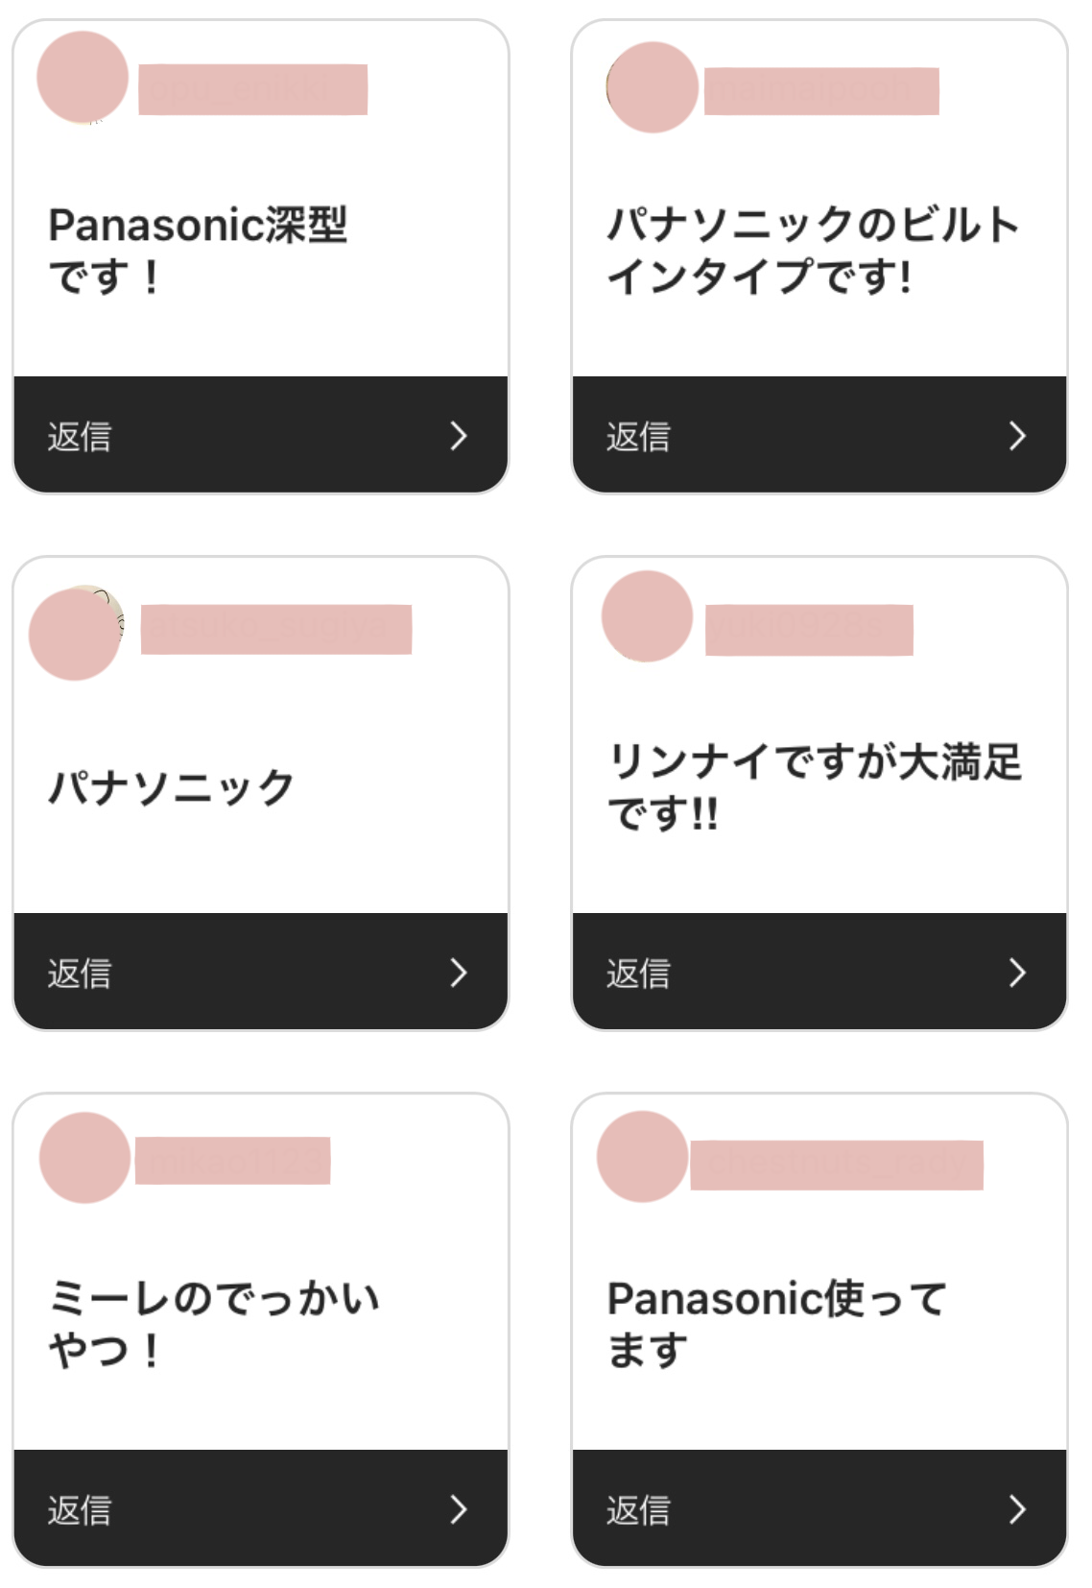The height and width of the screenshot is (1588, 1092).
Task: Tap 返信 beneath "ミーレのでっかいやつ！"
Action: pyautogui.click(x=80, y=1510)
